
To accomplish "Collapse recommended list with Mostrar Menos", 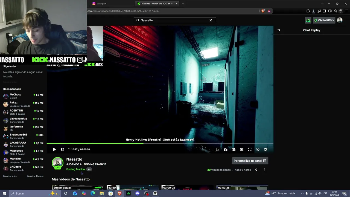I will (35, 176).
